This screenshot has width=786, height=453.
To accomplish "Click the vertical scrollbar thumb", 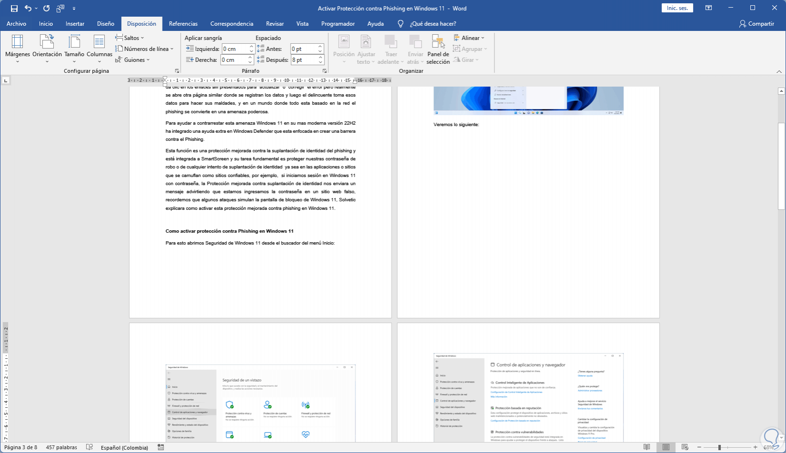I will [781, 166].
